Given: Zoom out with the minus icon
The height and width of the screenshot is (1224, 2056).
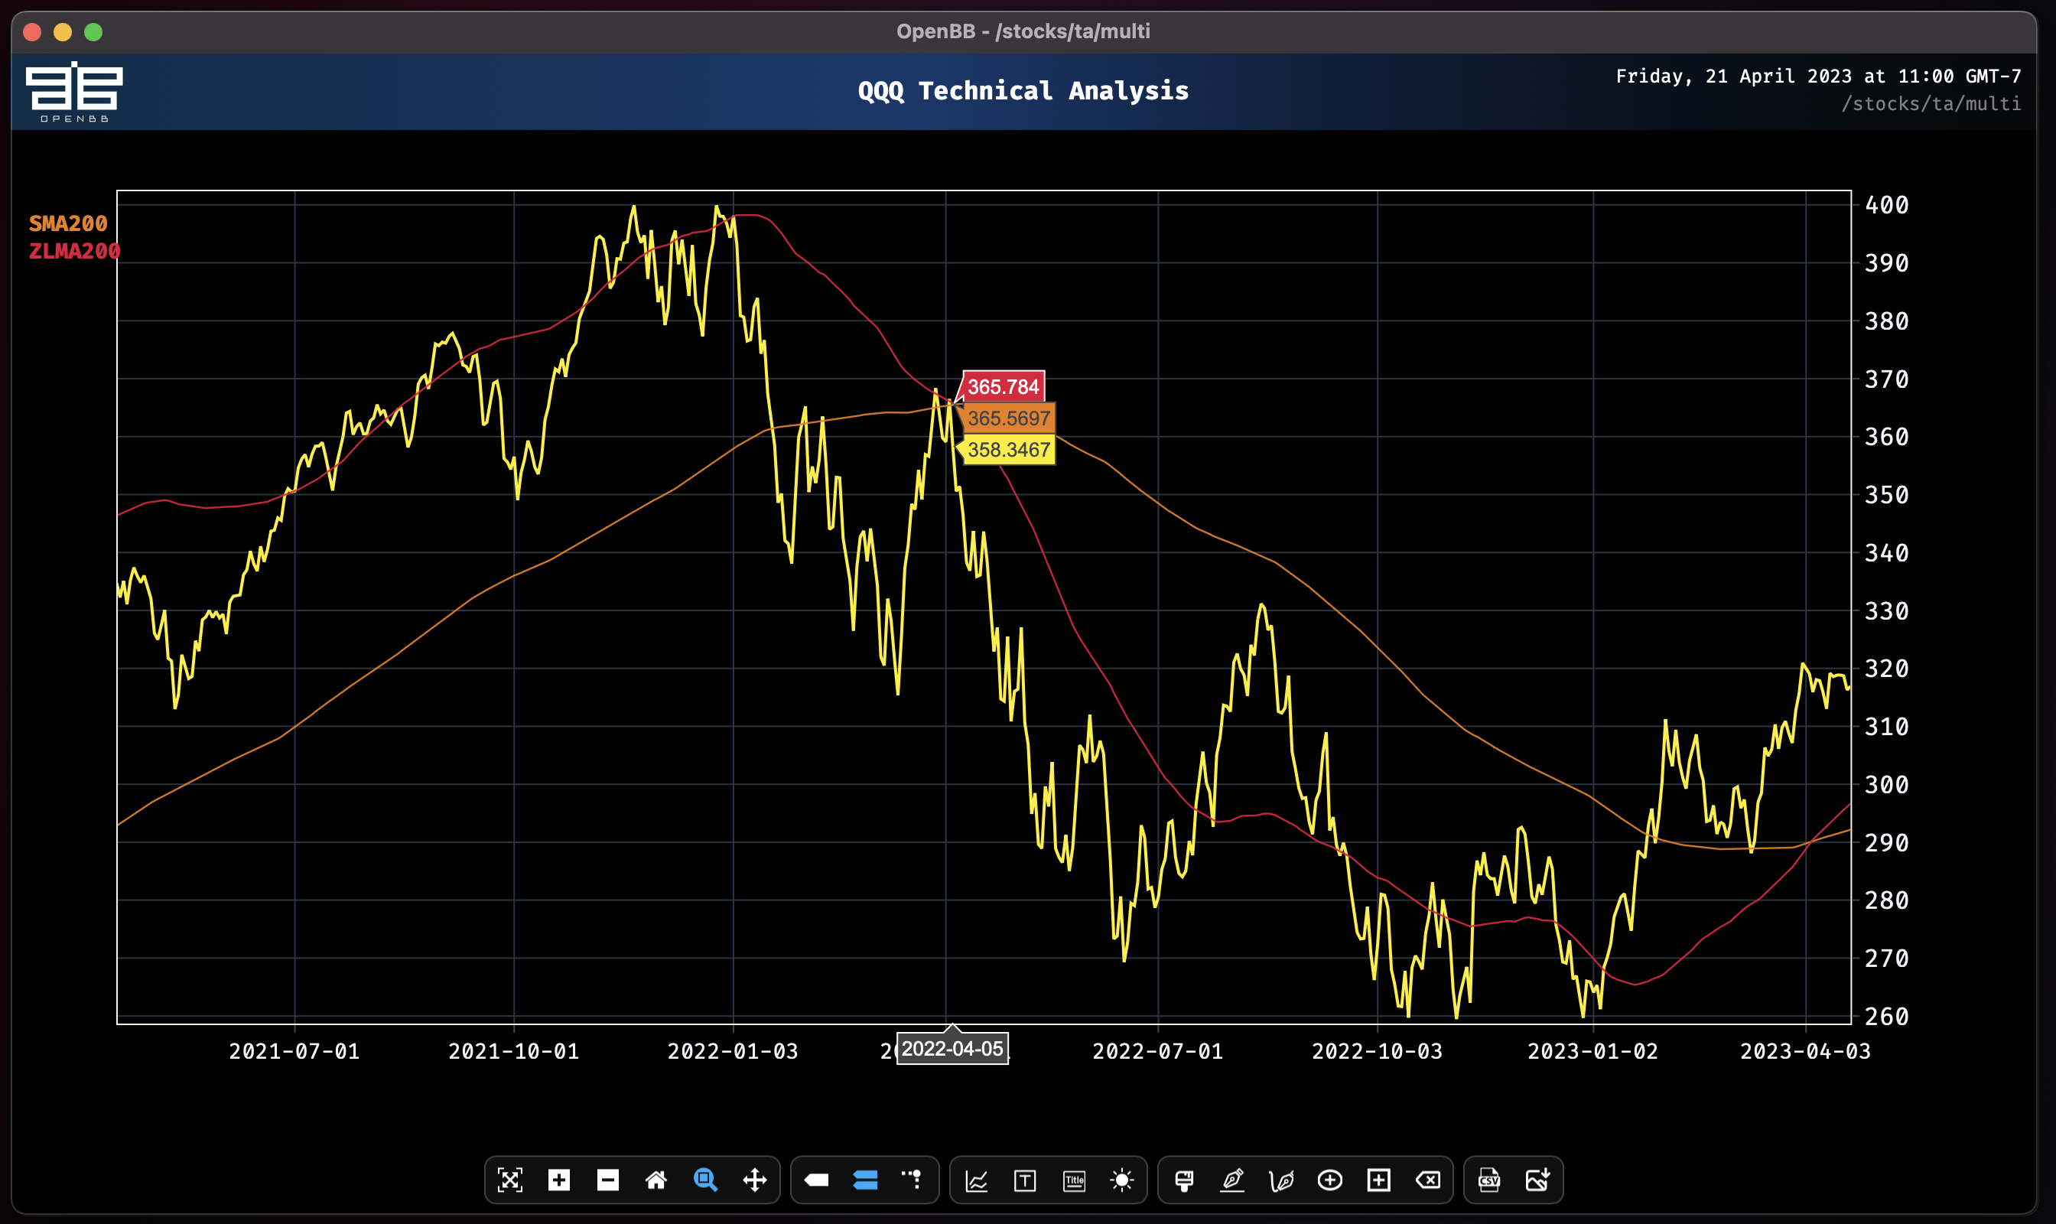Looking at the screenshot, I should [608, 1180].
